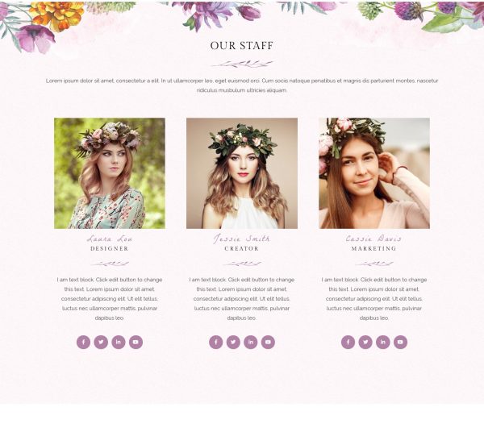Select Laura Lou's portrait photo

click(x=110, y=173)
